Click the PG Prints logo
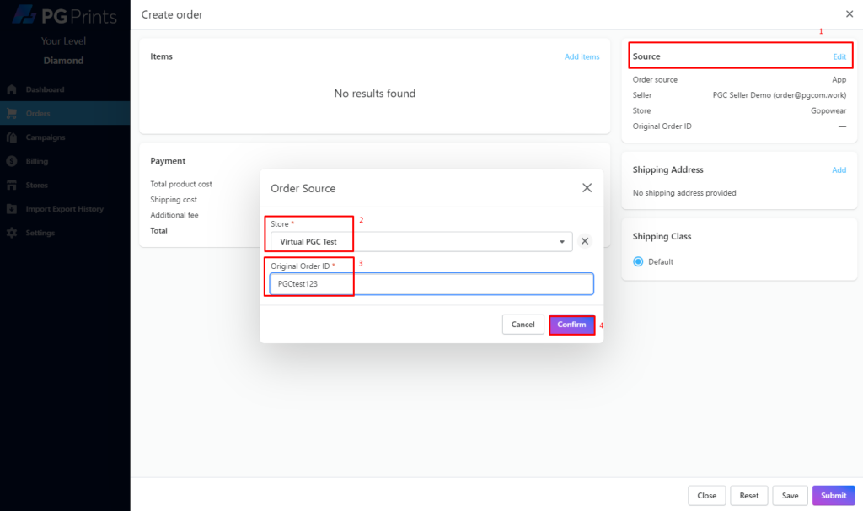863x511 pixels. (x=65, y=15)
